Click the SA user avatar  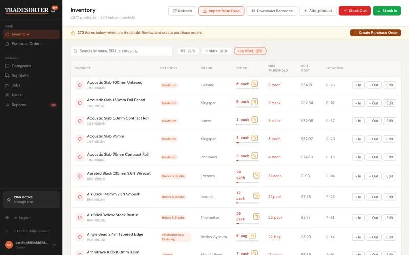[x=9, y=245]
